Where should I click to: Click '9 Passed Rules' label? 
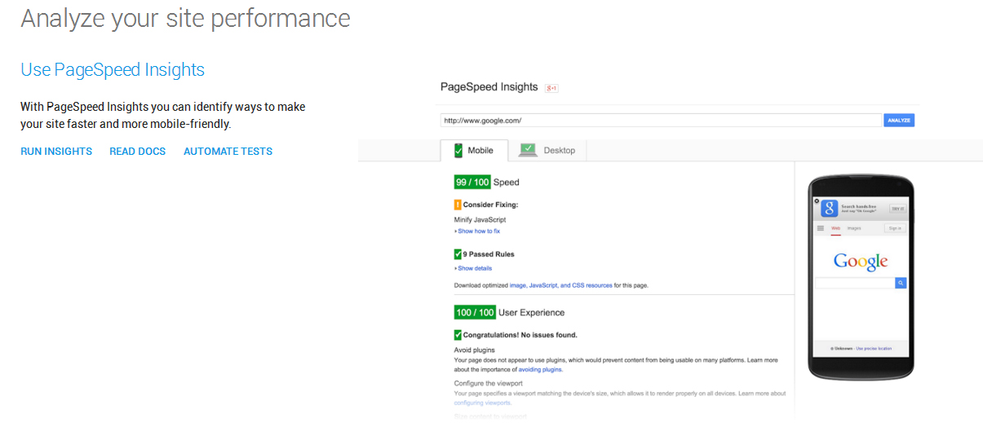pyautogui.click(x=489, y=254)
